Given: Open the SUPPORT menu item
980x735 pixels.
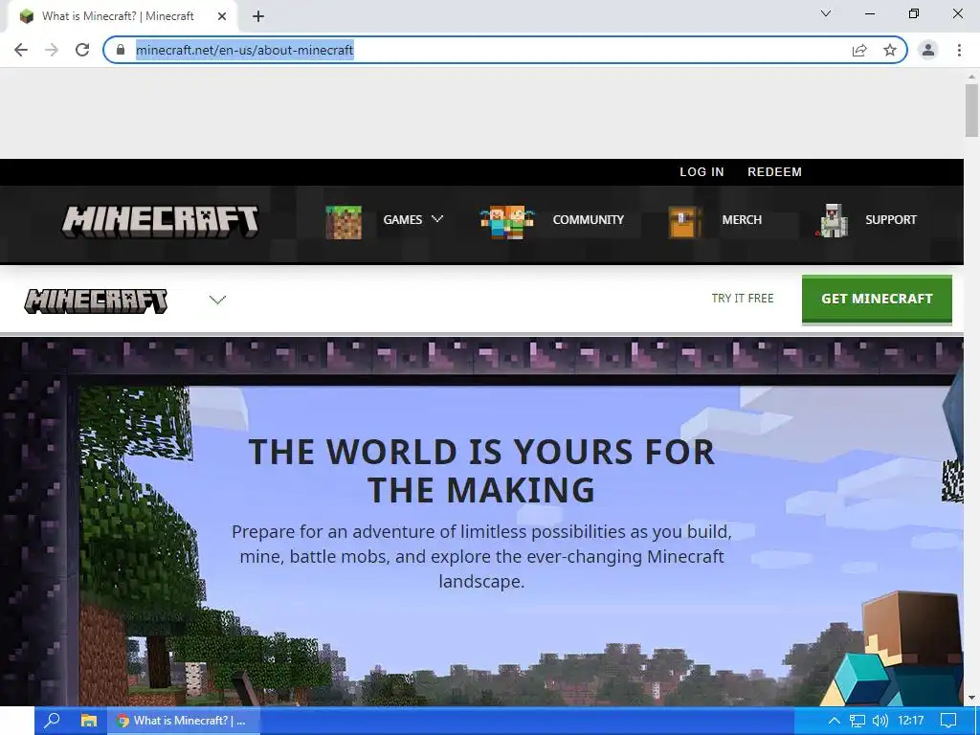Looking at the screenshot, I should pos(891,220).
